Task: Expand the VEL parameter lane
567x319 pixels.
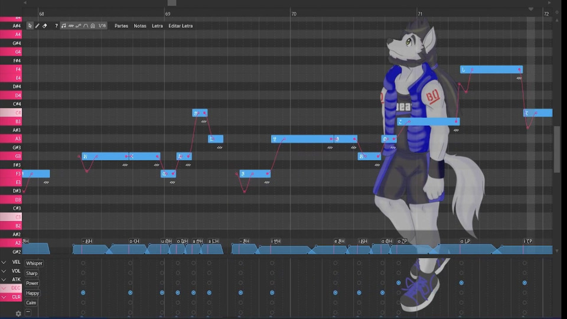Action: point(4,262)
